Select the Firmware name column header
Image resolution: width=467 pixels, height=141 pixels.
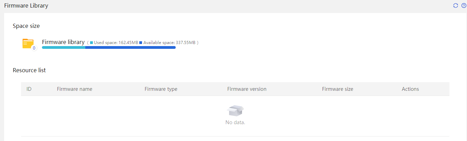pos(75,89)
